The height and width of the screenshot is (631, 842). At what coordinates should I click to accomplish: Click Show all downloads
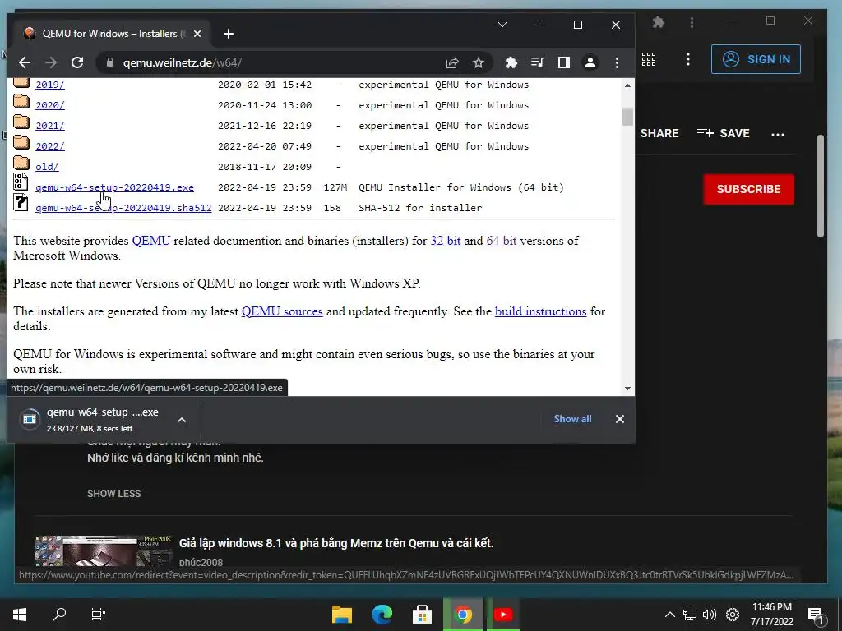click(x=572, y=419)
